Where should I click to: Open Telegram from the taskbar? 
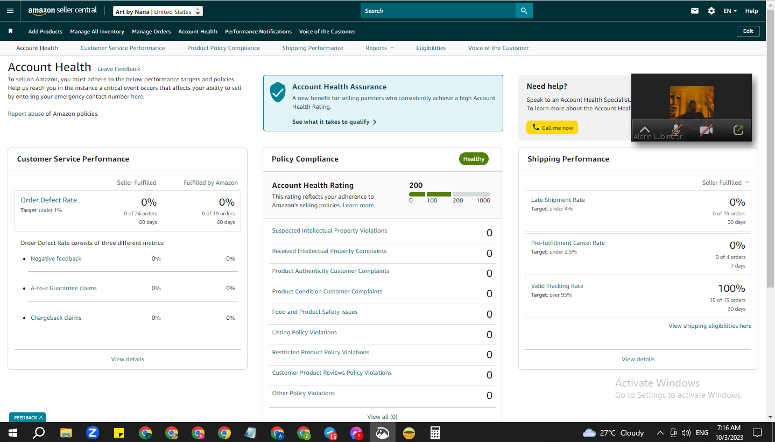pyautogui.click(x=330, y=432)
